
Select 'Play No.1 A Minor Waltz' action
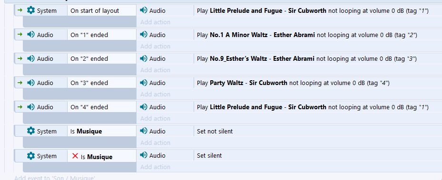307,35
